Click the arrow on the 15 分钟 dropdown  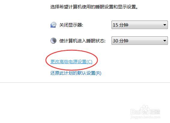tap(165, 25)
